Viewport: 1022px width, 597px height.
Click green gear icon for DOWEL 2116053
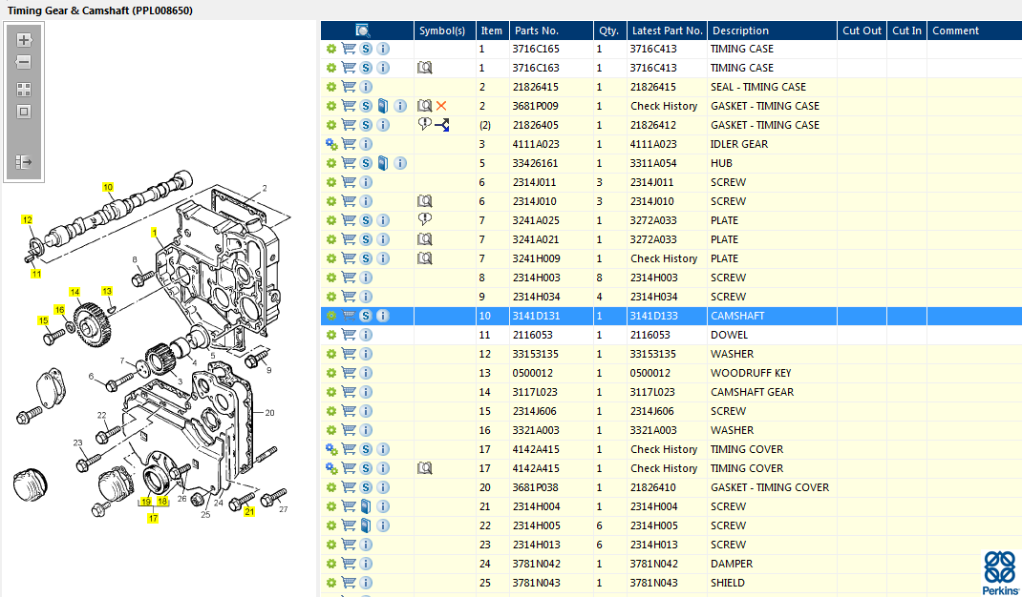331,335
